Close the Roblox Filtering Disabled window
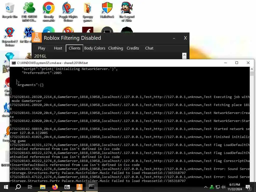Screen dimensions: 256x192 point(185,38)
